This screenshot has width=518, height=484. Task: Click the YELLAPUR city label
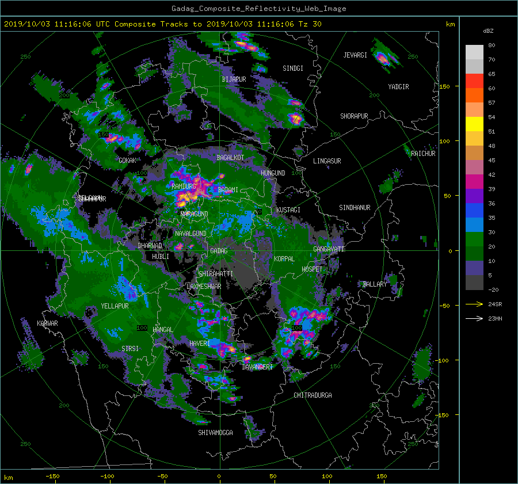click(x=115, y=306)
